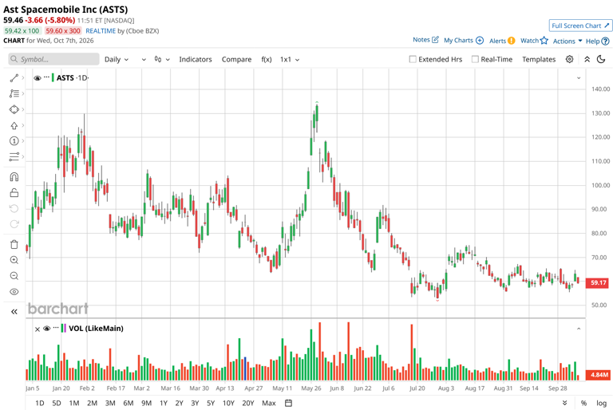The height and width of the screenshot is (410, 613).
Task: Toggle percent scale button
Action: pos(583,403)
